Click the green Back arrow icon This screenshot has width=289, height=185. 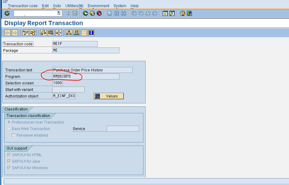pos(85,13)
